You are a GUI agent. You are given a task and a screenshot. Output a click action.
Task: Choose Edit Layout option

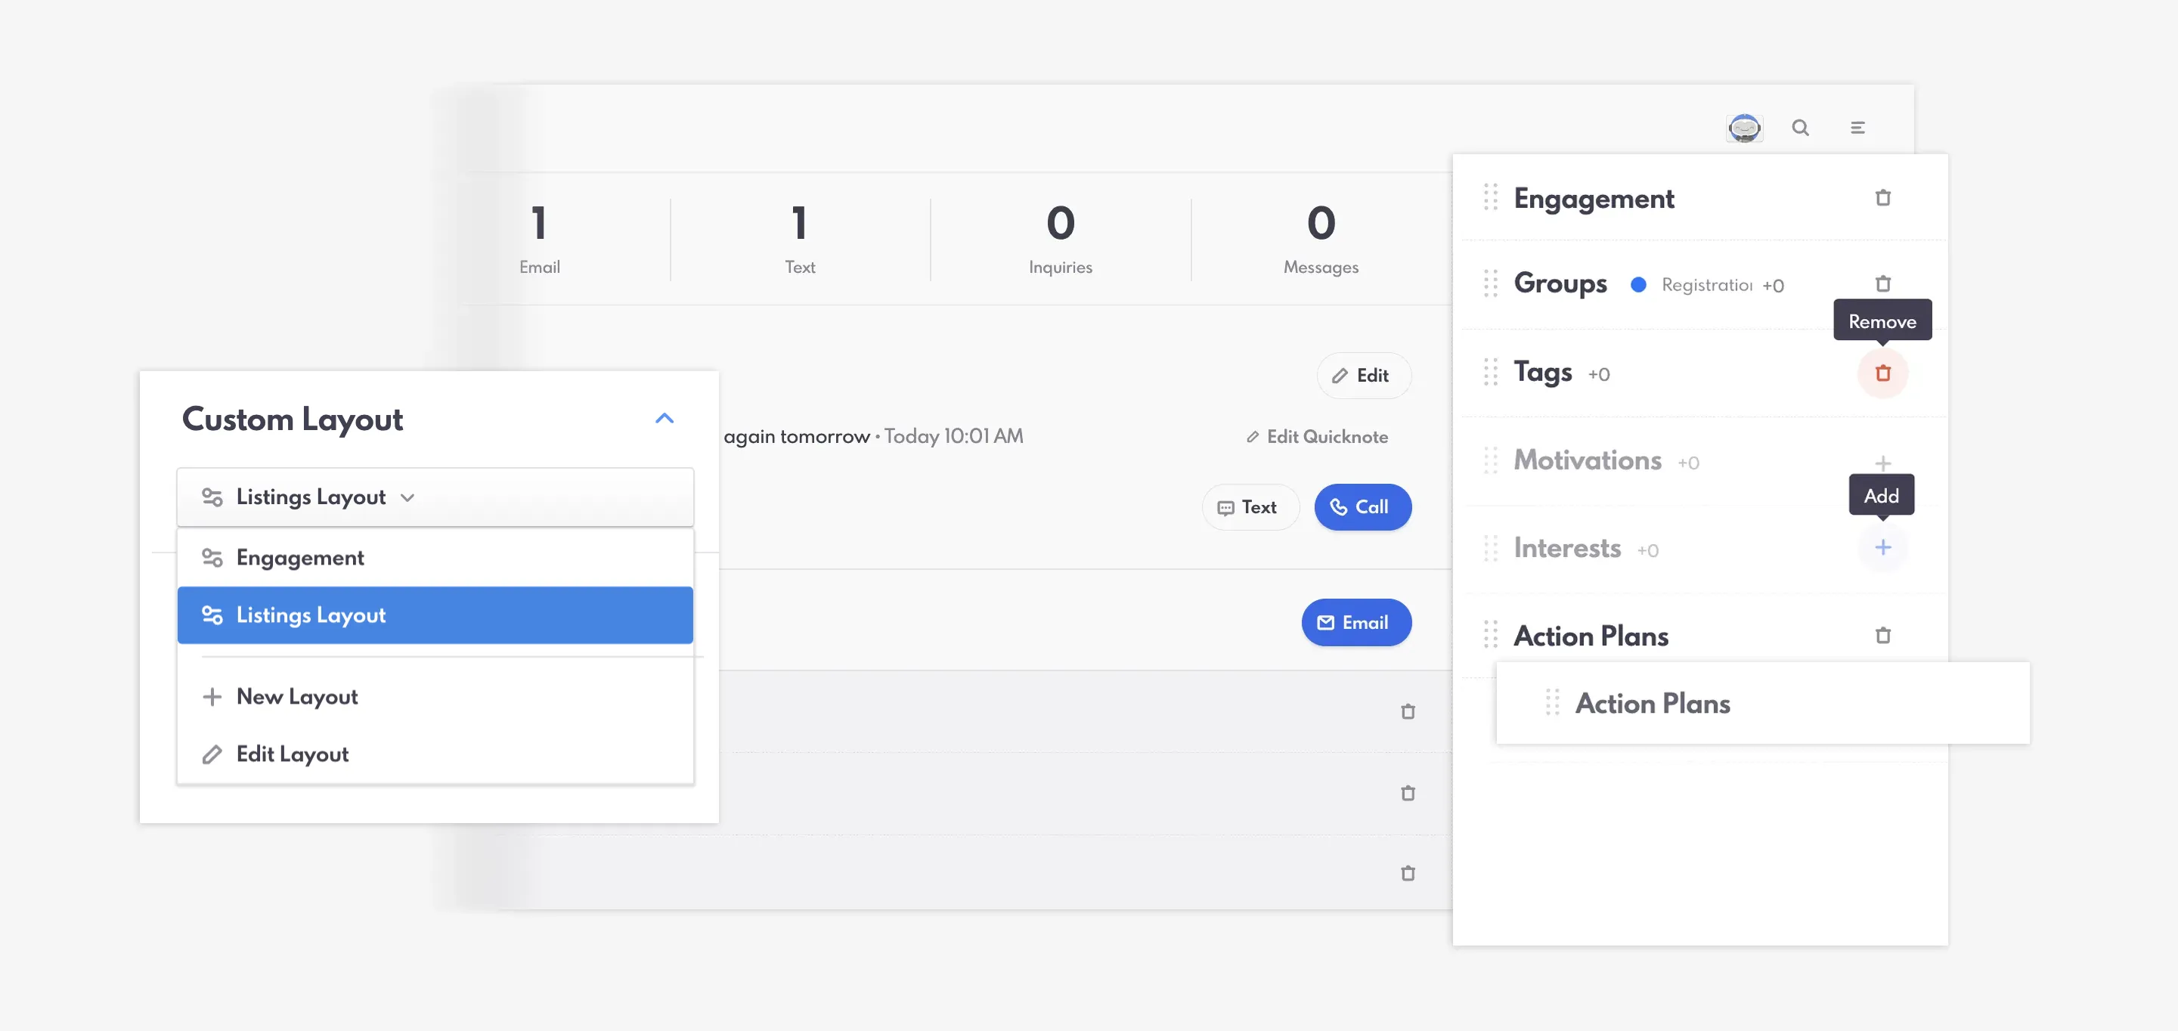[x=435, y=754]
